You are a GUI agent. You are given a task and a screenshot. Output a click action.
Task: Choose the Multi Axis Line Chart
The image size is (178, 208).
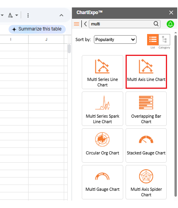pos(146,72)
